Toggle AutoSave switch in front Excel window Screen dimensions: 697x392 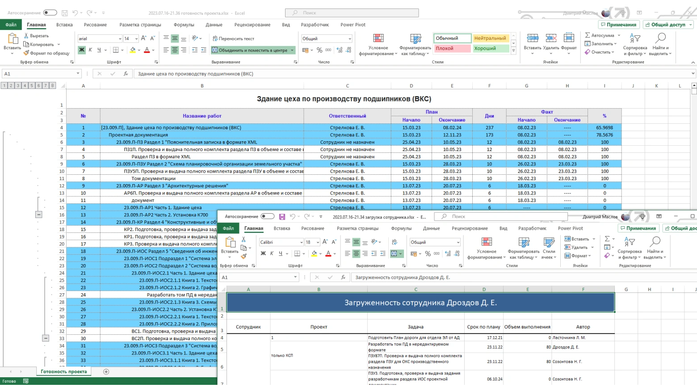pos(268,216)
